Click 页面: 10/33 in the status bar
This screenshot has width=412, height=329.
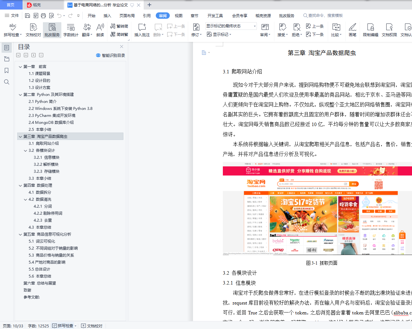[13, 326]
